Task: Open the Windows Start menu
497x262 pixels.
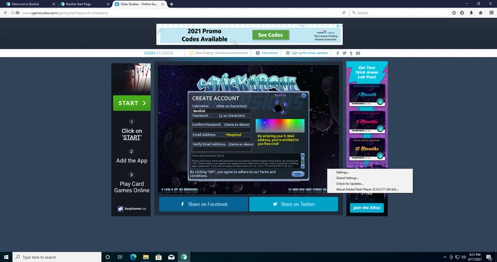Action: [x=6, y=257]
